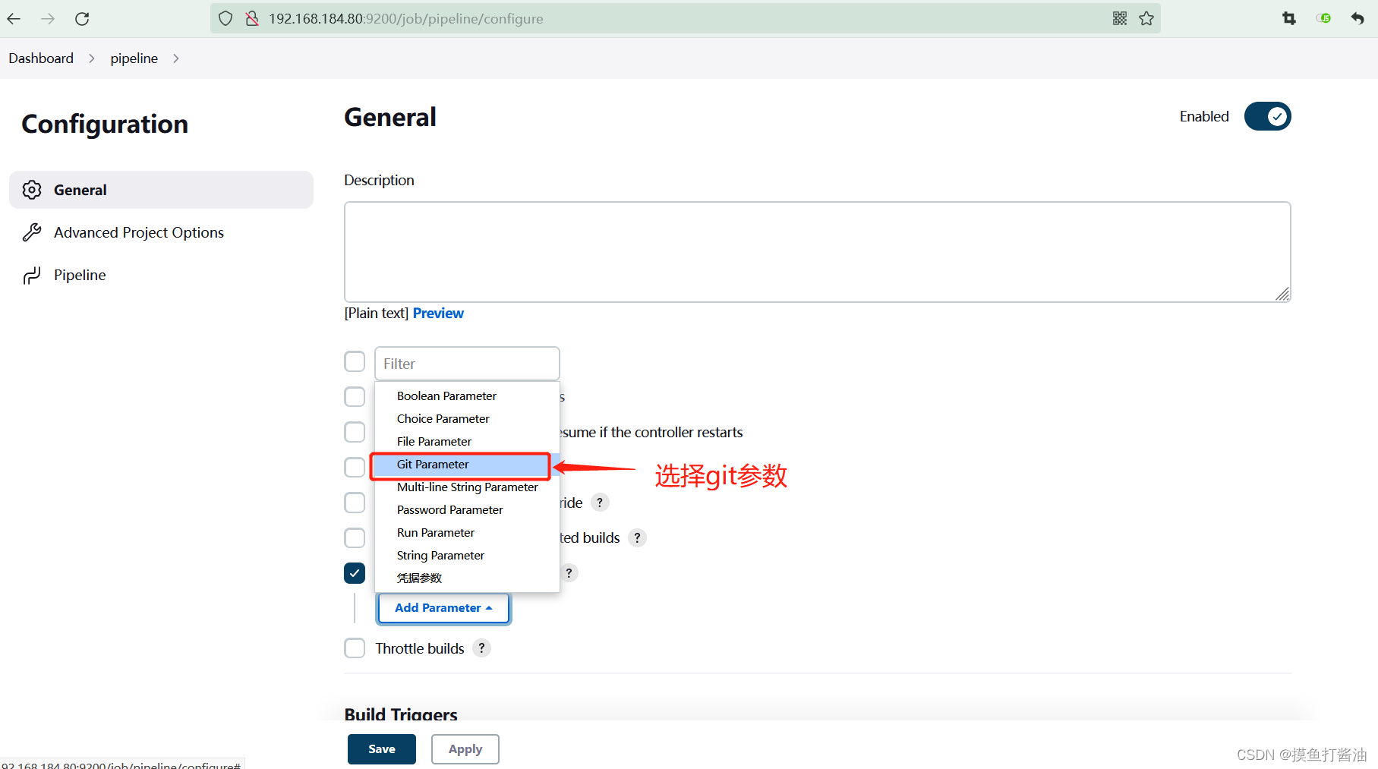
Task: Open the pipeline breadcrumb link
Action: coord(134,58)
